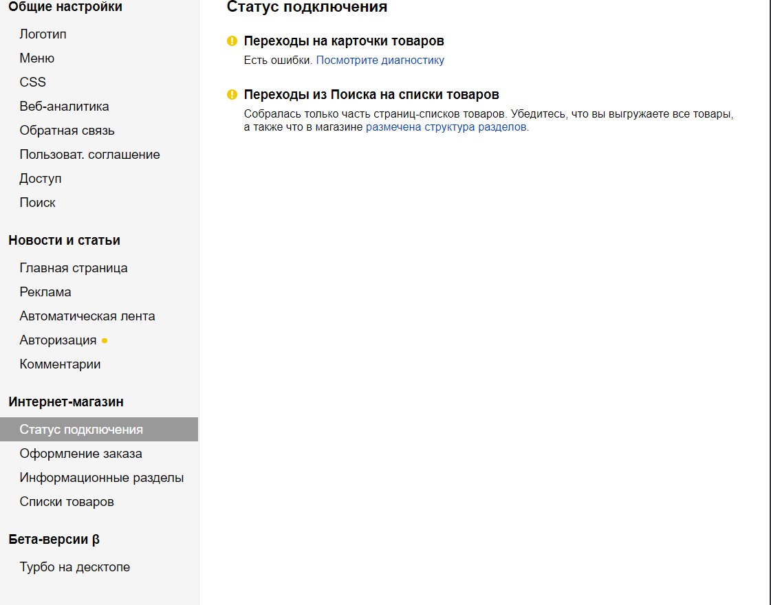This screenshot has width=771, height=605.
Task: Open Оформление заказа settings
Action: click(x=80, y=454)
